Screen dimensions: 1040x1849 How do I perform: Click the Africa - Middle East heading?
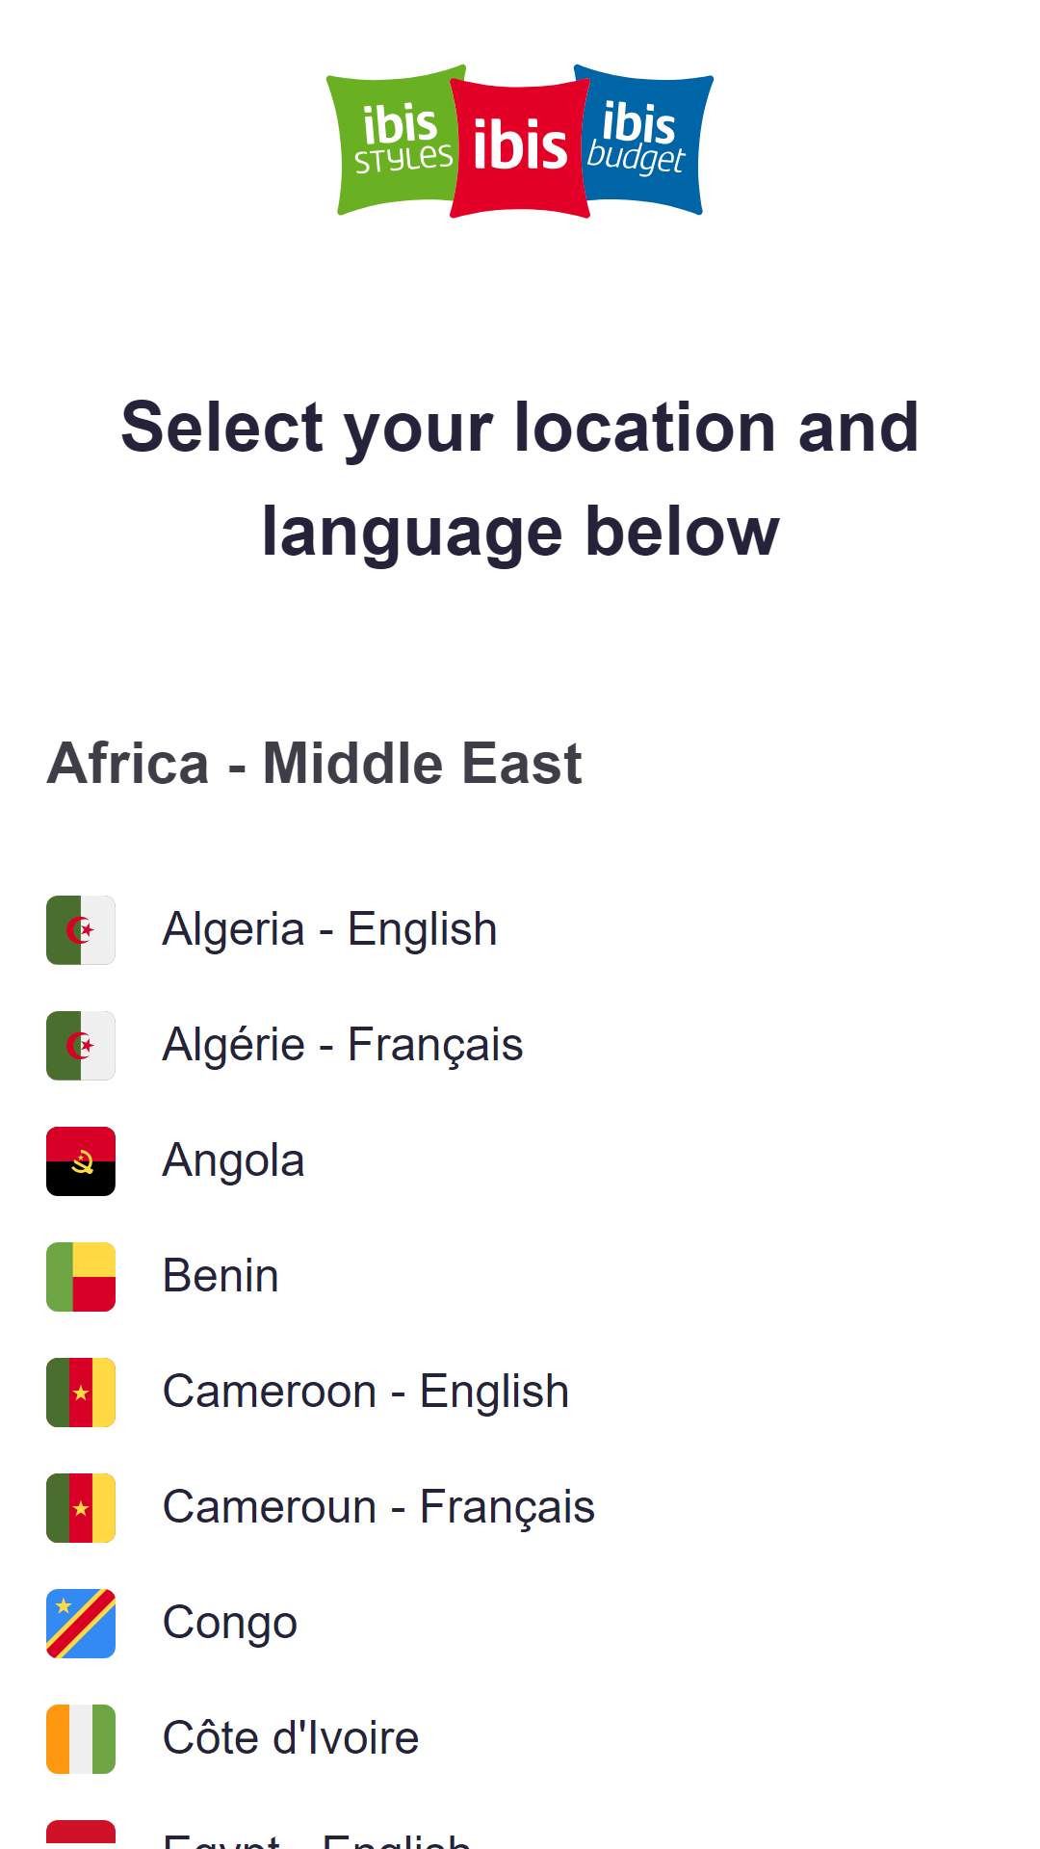click(314, 764)
